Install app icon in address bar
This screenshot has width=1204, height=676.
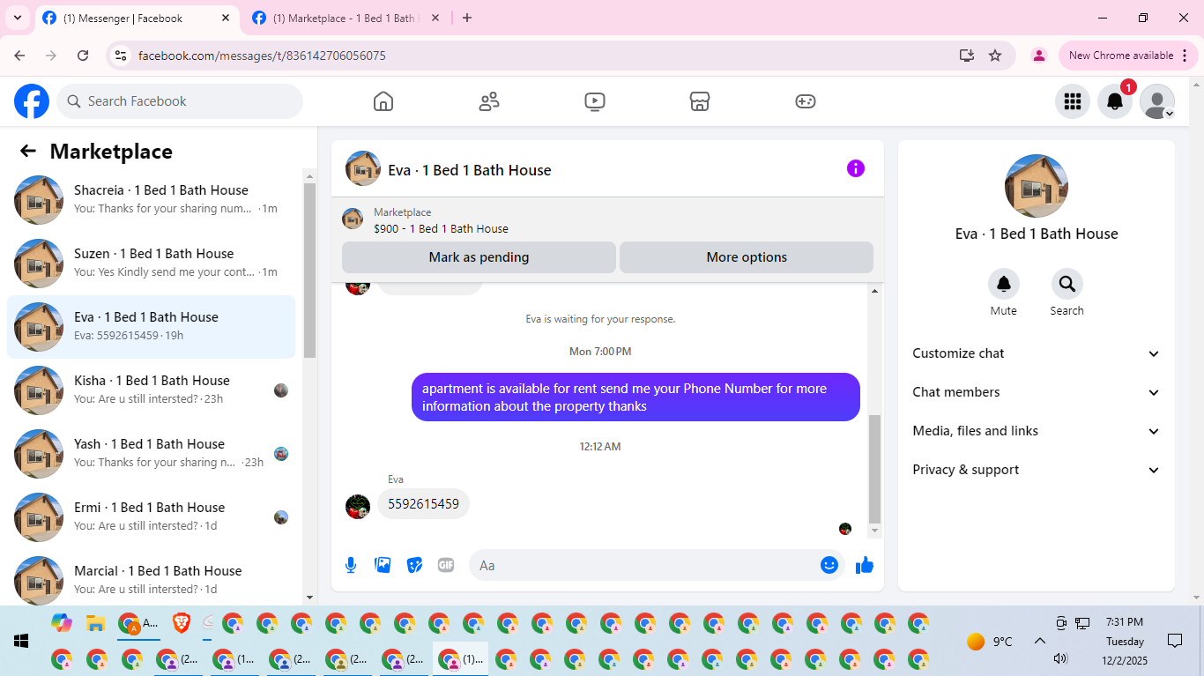tap(967, 56)
